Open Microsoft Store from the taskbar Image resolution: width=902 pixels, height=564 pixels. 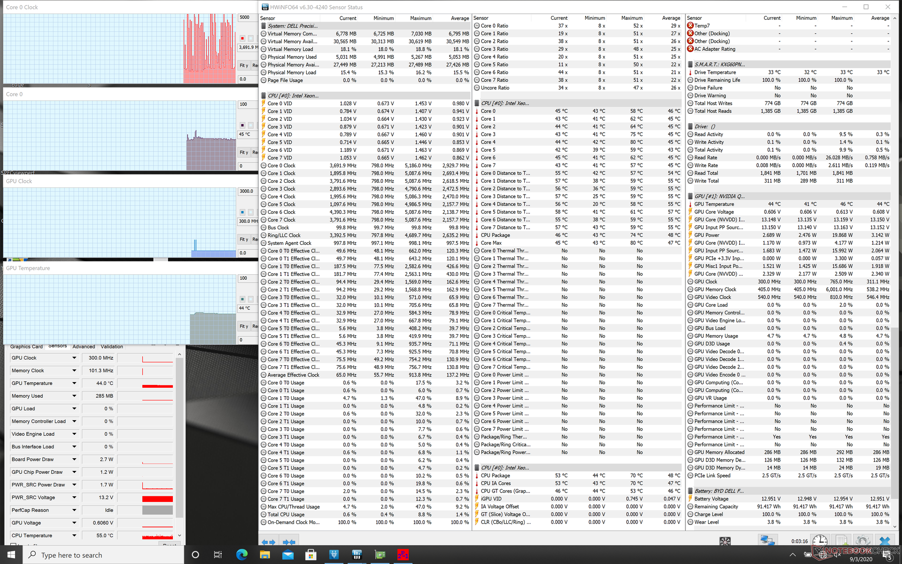pyautogui.click(x=311, y=555)
